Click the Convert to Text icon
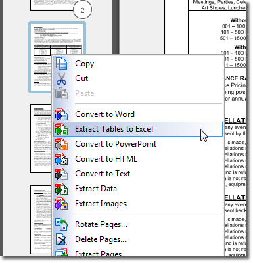The image size is (253, 263). click(62, 174)
